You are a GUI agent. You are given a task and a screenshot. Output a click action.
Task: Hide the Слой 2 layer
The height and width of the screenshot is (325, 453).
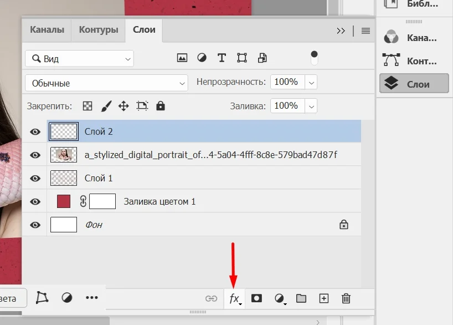click(x=35, y=131)
